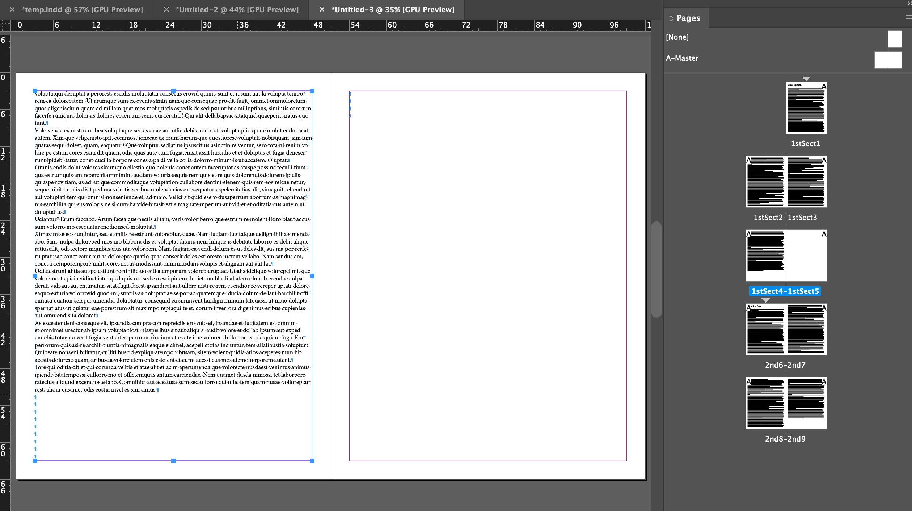912x511 pixels.
Task: Close the temp.indd document tab
Action: click(12, 10)
